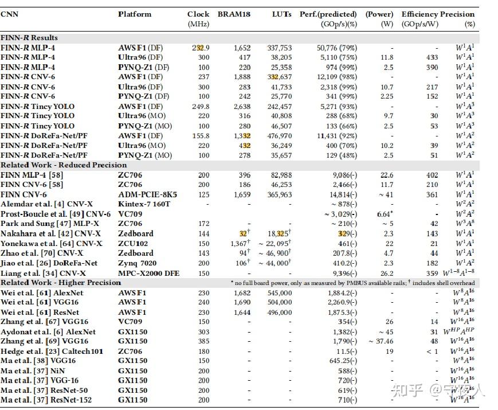Screen dimensions: 498x410
Task: Select the Related Work - Higher Precision heading
Action: point(61,283)
